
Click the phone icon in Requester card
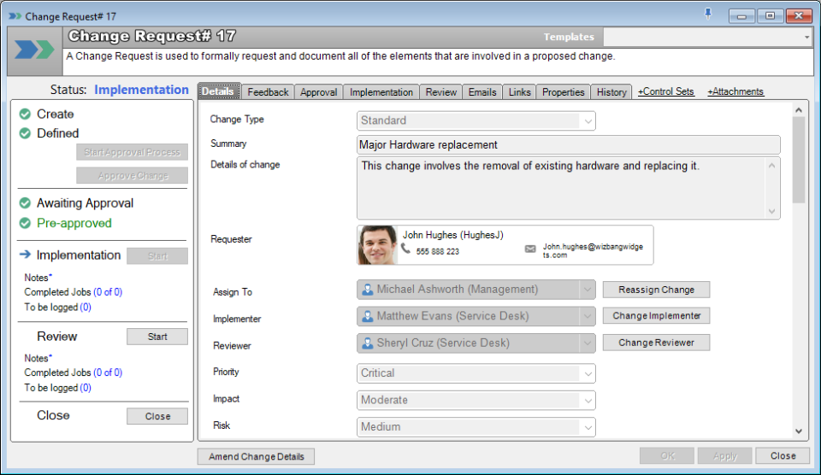click(x=406, y=249)
